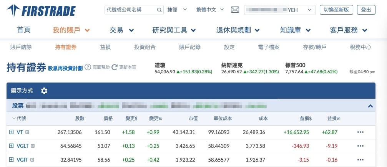Click VT market value 43,142.31
Viewport: 387px width, 167px height.
tap(183, 132)
